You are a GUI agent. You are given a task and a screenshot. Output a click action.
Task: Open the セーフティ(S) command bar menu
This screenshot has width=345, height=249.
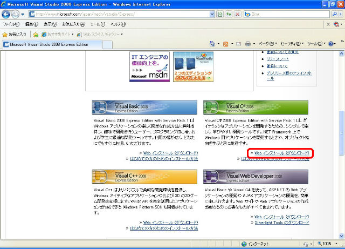pos(292,44)
